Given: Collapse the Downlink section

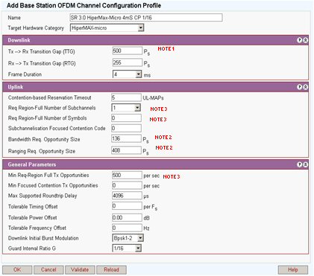Looking at the screenshot, I should coord(305,40).
